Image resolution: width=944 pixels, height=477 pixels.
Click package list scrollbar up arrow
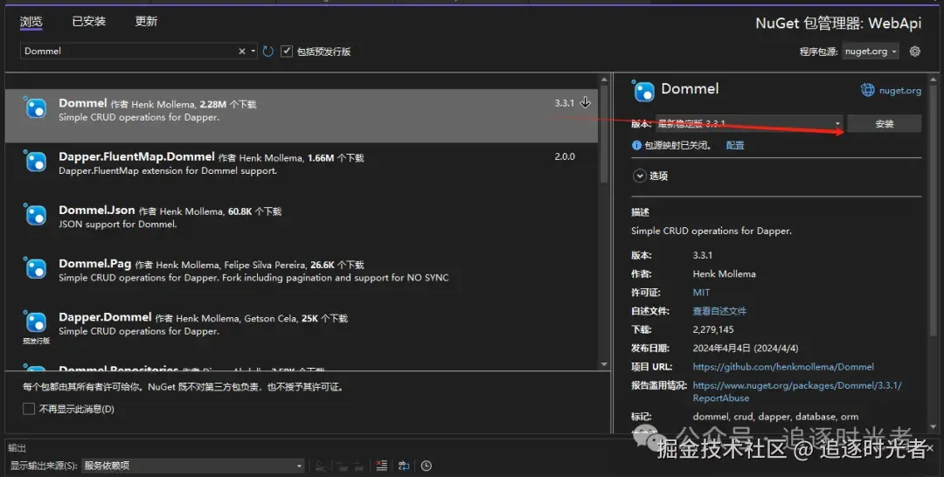[x=605, y=80]
